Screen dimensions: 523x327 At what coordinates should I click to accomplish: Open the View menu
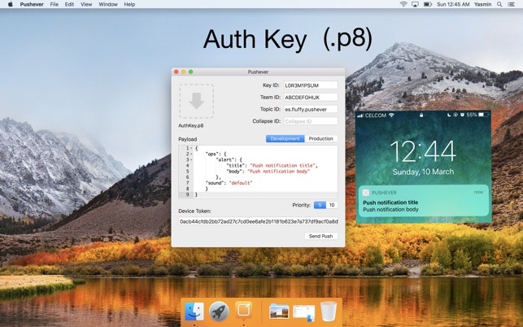point(86,4)
